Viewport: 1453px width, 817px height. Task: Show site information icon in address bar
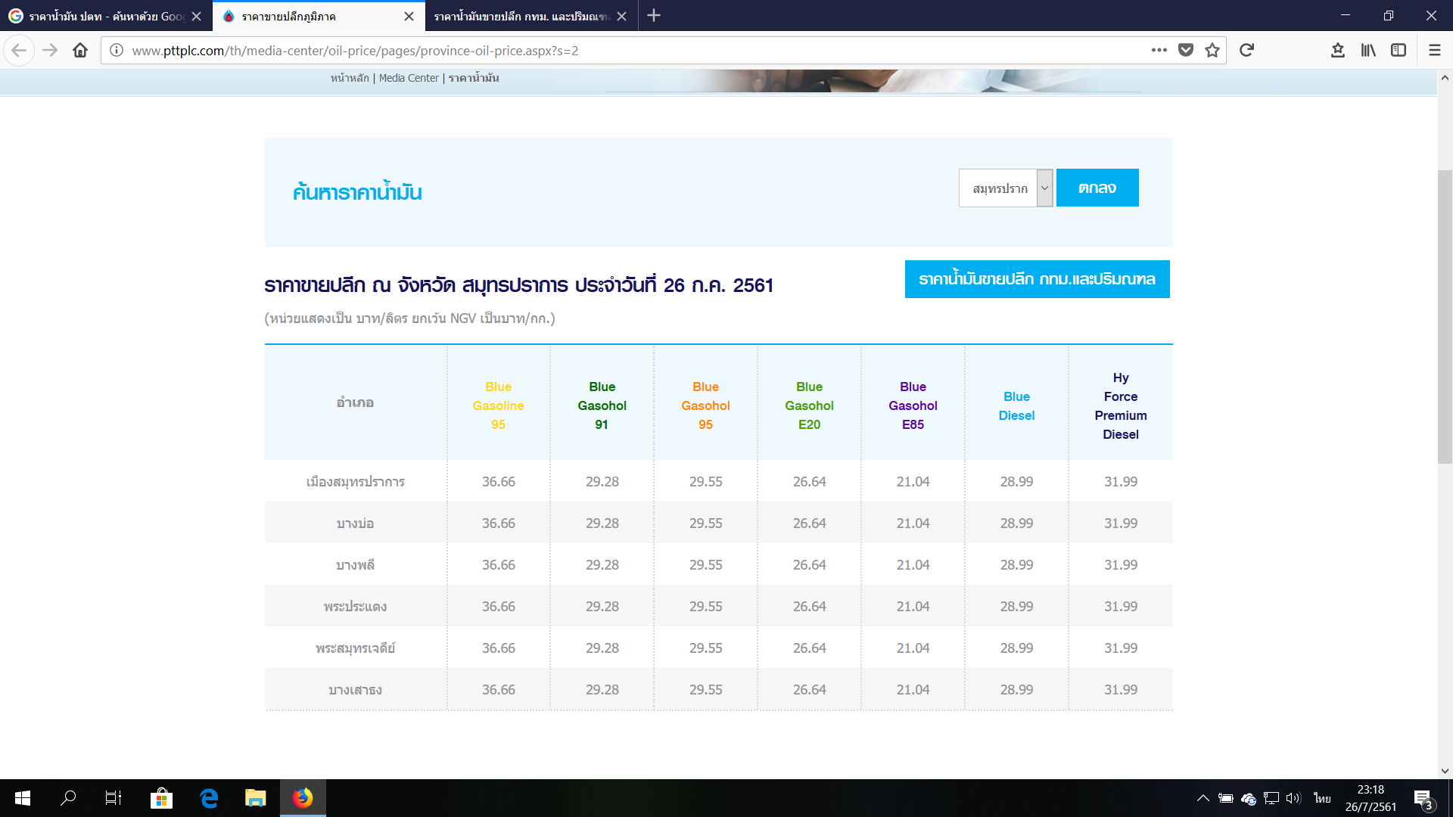pyautogui.click(x=117, y=51)
